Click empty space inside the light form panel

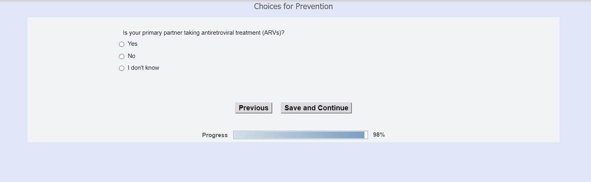tap(433, 79)
